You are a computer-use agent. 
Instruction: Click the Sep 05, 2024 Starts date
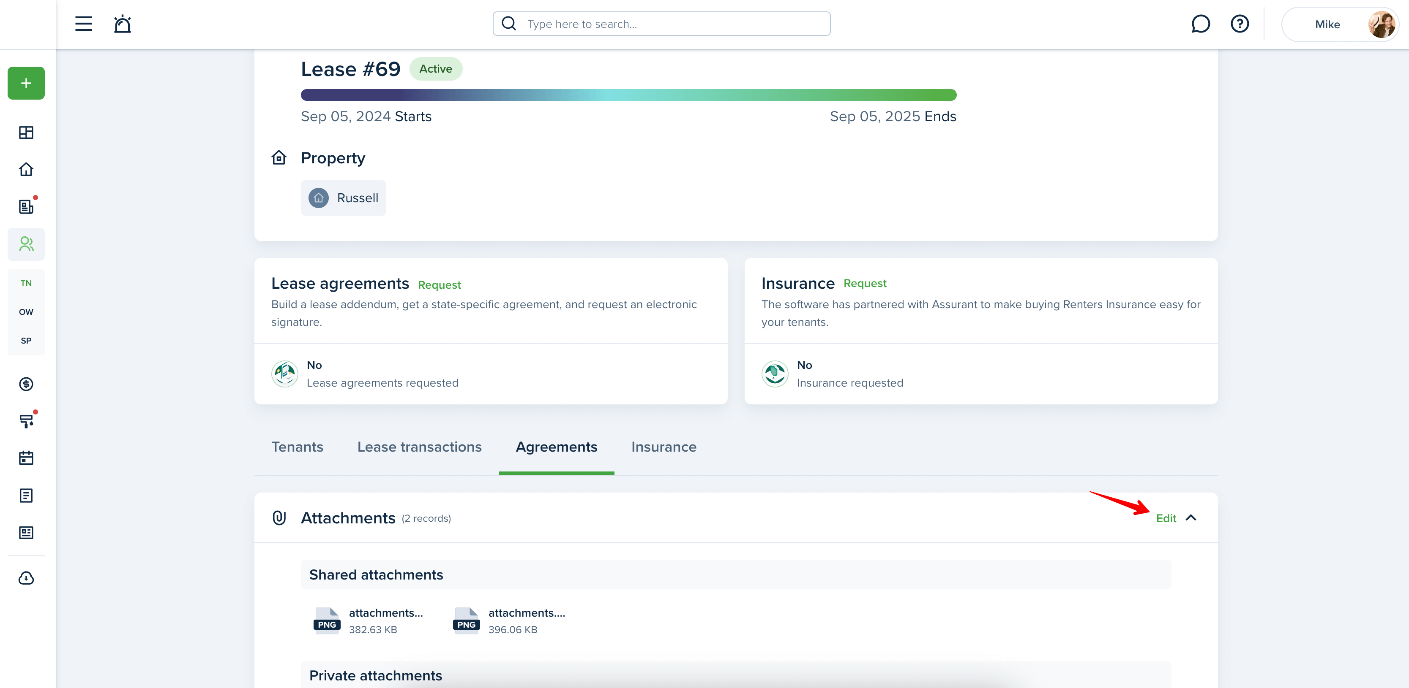[x=366, y=116]
